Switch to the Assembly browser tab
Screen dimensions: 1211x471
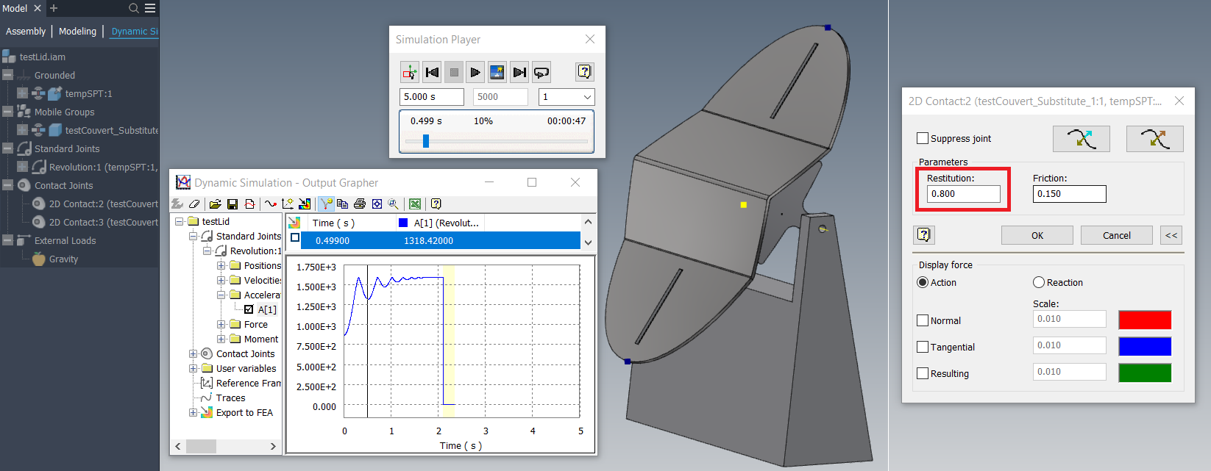[26, 32]
